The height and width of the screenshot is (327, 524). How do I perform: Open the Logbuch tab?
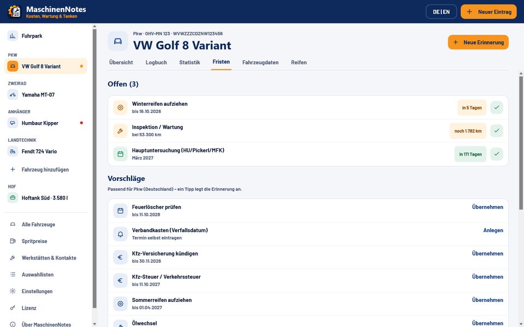156,62
